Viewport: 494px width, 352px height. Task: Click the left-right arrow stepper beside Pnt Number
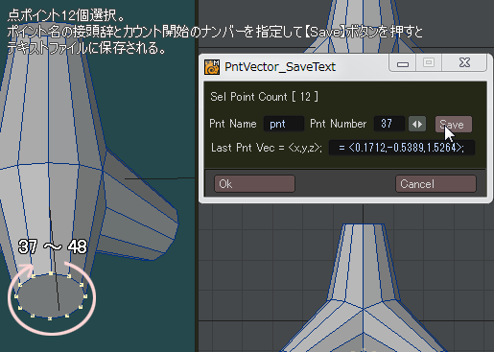pyautogui.click(x=417, y=124)
